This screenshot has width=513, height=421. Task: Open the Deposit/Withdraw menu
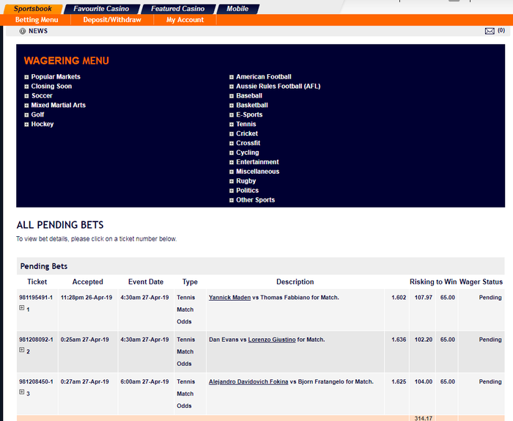[x=112, y=20]
